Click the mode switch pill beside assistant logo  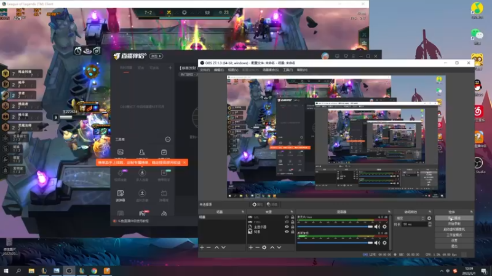pos(156,56)
